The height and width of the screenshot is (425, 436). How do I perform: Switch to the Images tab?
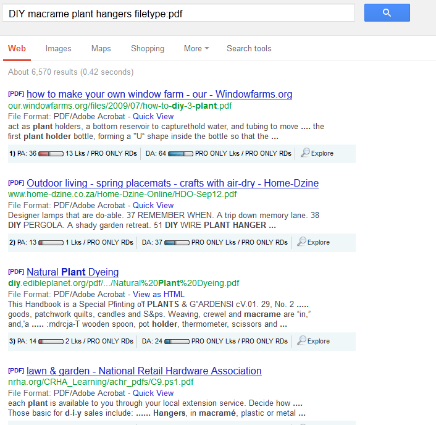(59, 48)
